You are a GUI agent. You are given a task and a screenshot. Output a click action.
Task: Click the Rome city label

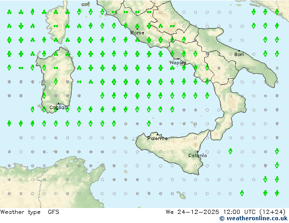(137, 33)
